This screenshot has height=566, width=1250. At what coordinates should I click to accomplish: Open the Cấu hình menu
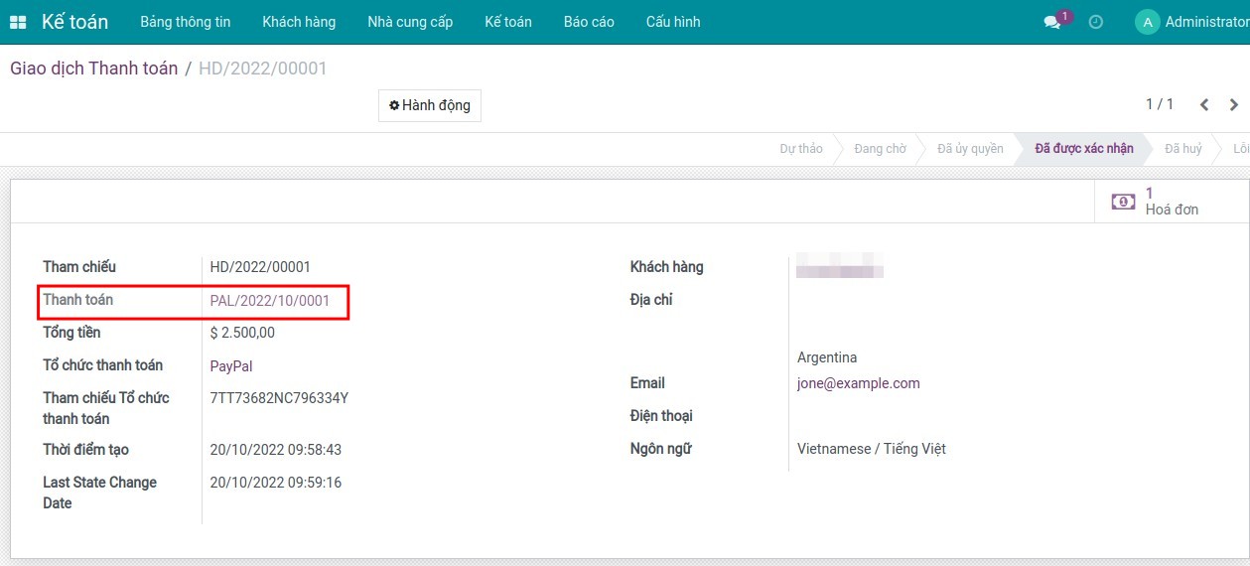(x=673, y=22)
